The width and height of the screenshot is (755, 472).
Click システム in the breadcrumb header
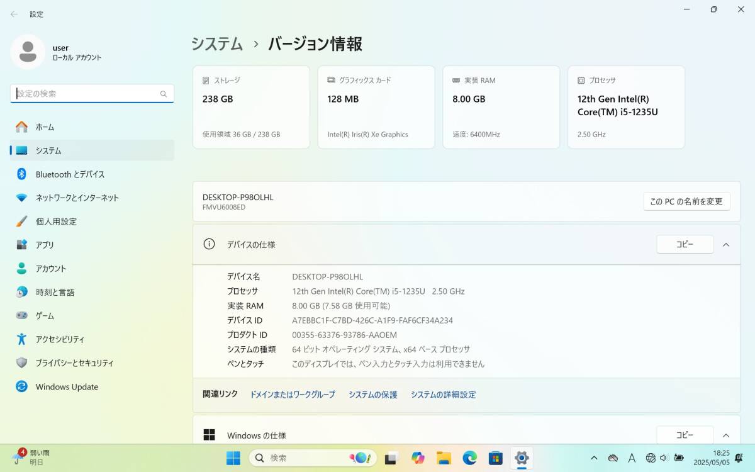pyautogui.click(x=217, y=44)
